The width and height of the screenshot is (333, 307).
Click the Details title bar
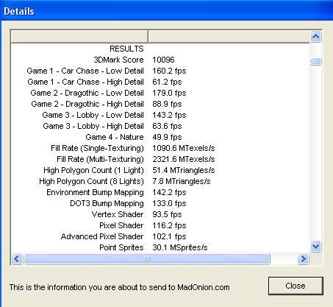point(166,11)
